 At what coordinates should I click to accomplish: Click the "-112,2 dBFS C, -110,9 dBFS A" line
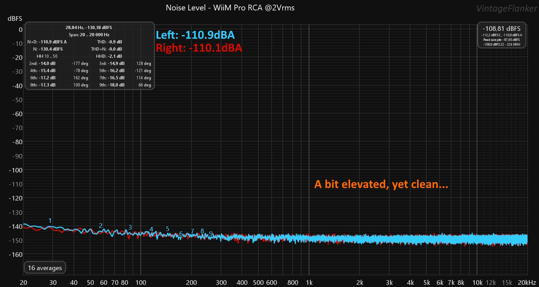[x=502, y=35]
